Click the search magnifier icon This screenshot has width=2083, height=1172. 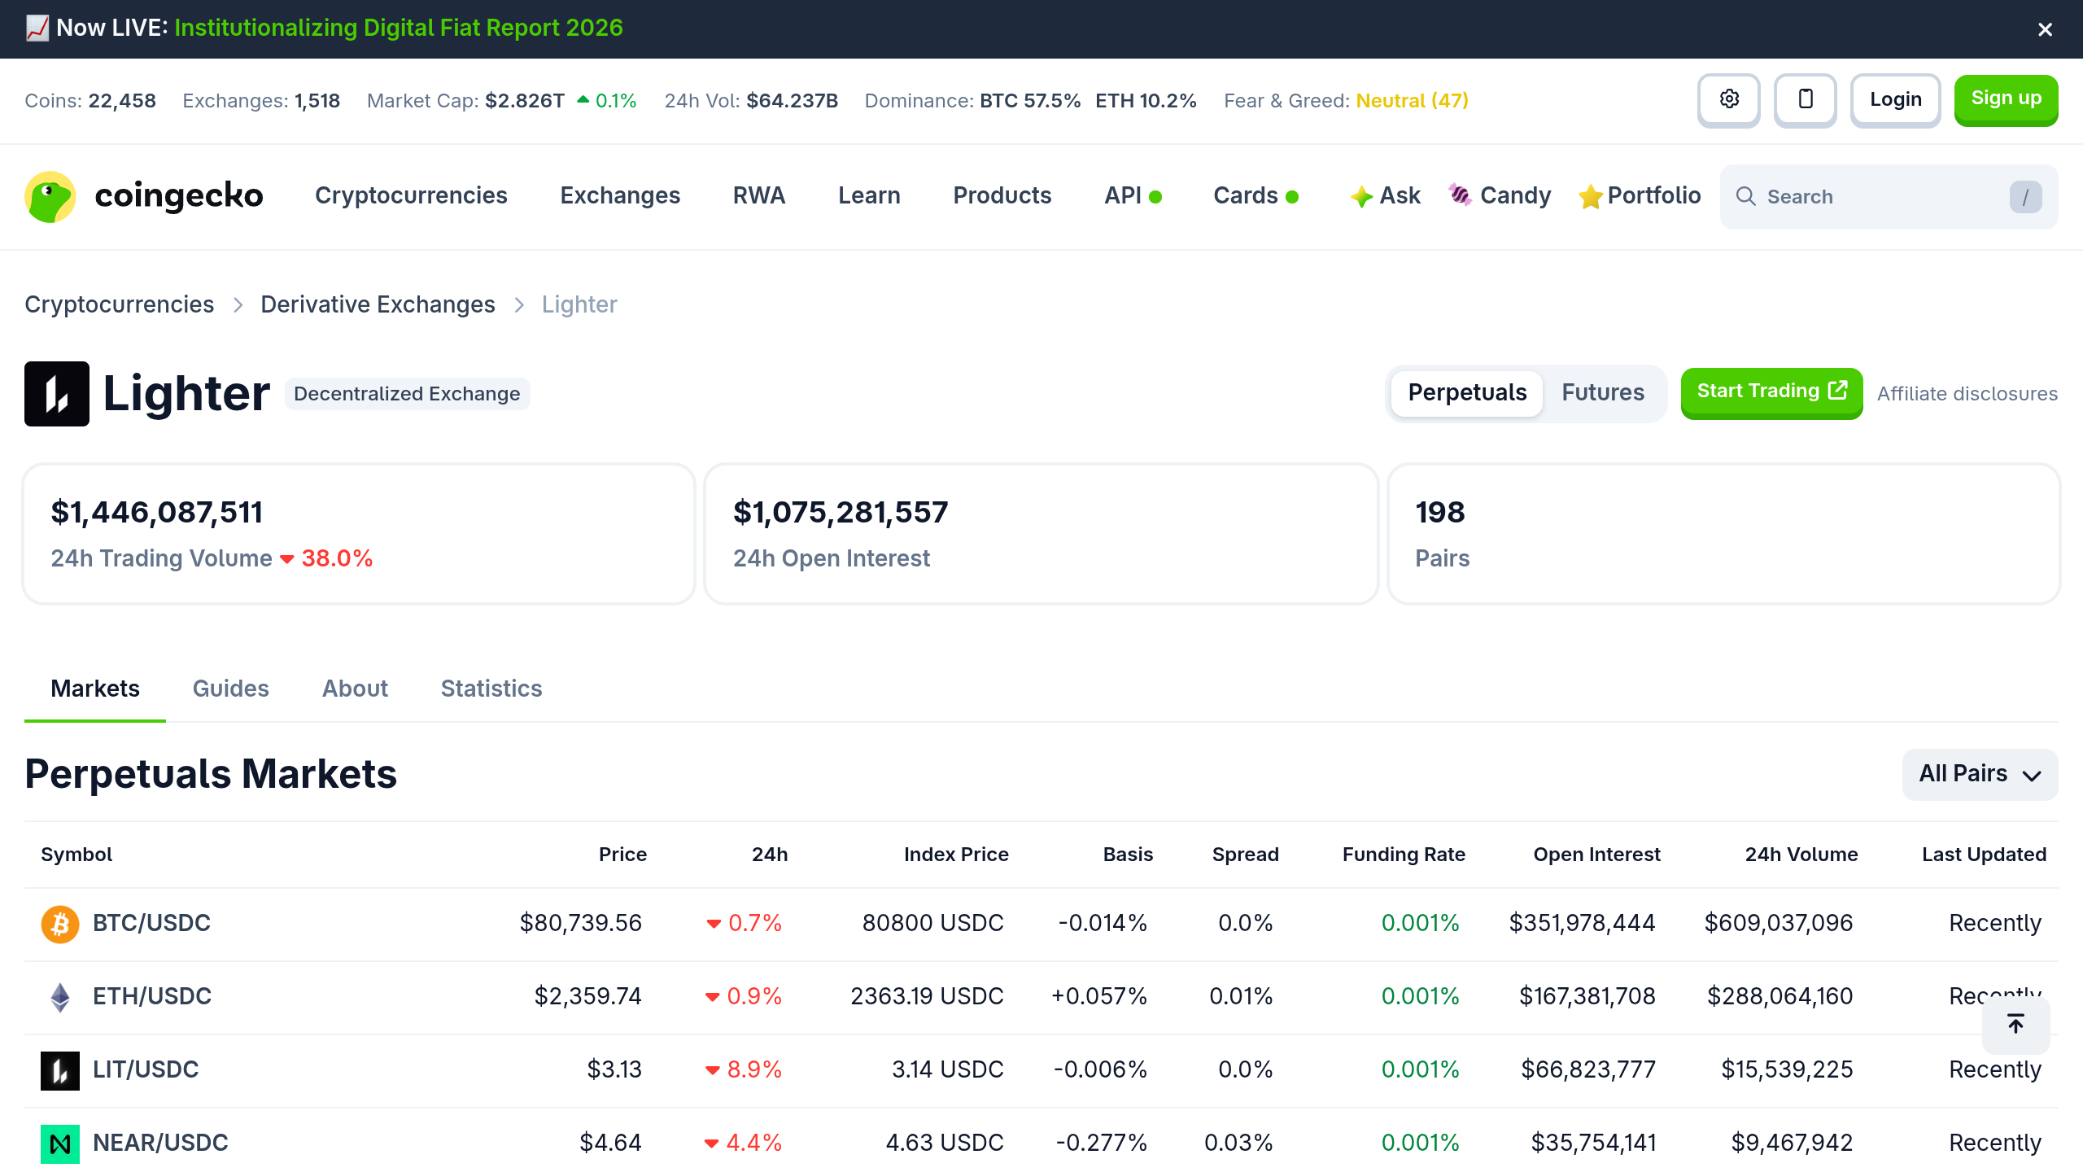tap(1745, 196)
